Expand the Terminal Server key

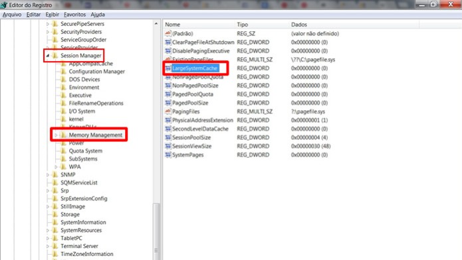[48, 246]
